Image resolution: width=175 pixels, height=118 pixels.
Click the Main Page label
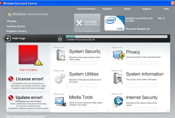tap(19, 38)
